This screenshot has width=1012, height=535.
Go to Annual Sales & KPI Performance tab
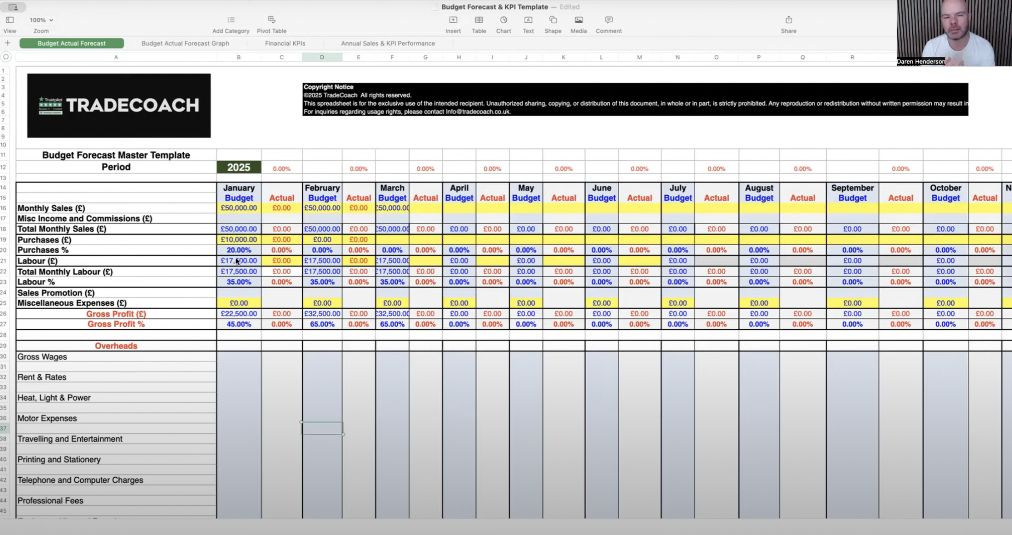point(388,43)
